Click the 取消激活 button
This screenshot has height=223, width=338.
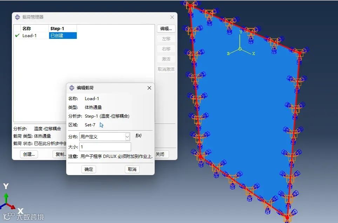tap(166, 69)
